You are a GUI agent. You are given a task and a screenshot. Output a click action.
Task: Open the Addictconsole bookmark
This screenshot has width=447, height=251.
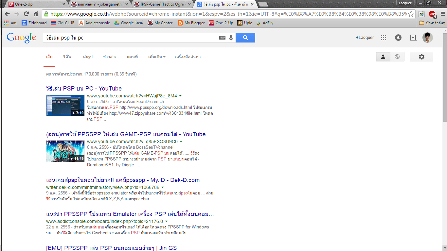point(95,23)
